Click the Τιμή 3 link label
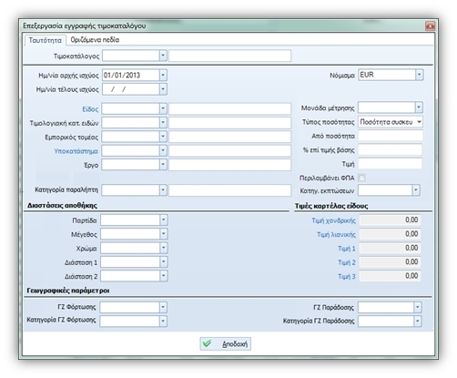Image resolution: width=457 pixels, height=378 pixels. (347, 277)
